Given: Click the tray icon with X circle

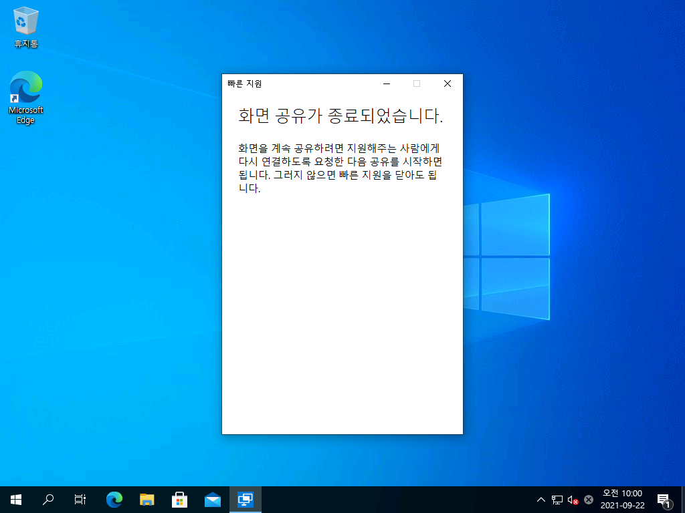Looking at the screenshot, I should point(589,500).
